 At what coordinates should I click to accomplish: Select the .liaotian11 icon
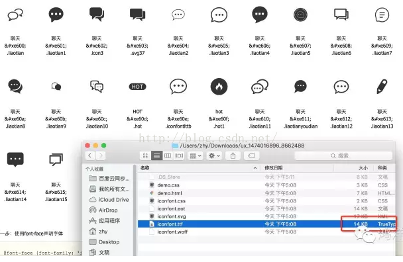pyautogui.click(x=260, y=87)
